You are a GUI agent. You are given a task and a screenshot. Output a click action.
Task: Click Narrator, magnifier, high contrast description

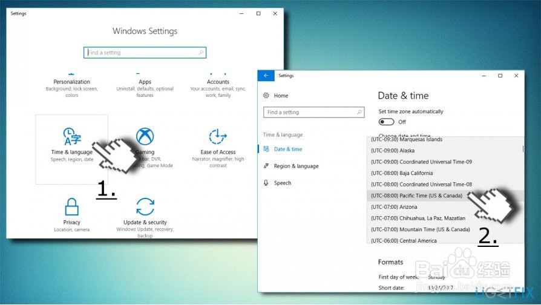(218, 162)
